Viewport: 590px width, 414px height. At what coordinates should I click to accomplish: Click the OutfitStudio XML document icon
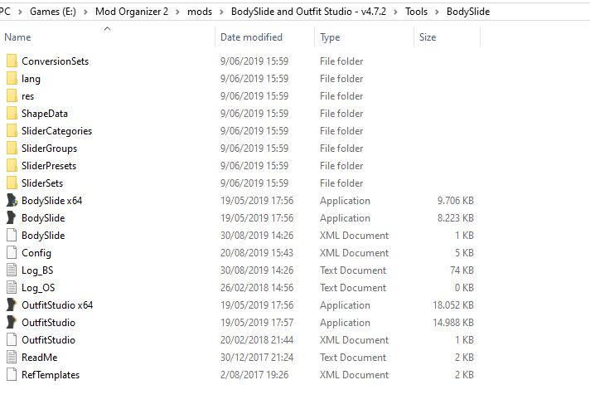pyautogui.click(x=12, y=340)
